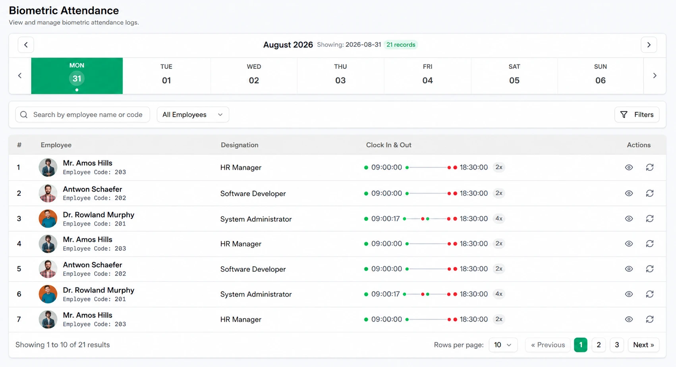Screen dimensions: 676x367
Task: Click the 4x badge in row 3
Action: click(x=499, y=218)
